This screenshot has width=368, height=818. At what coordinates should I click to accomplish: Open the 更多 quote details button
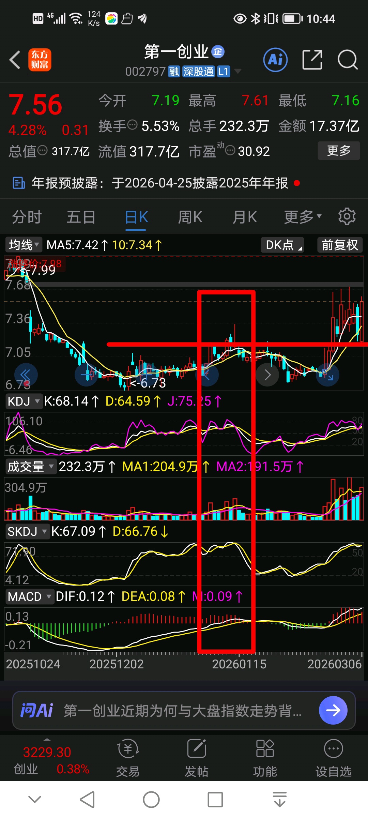tap(339, 150)
